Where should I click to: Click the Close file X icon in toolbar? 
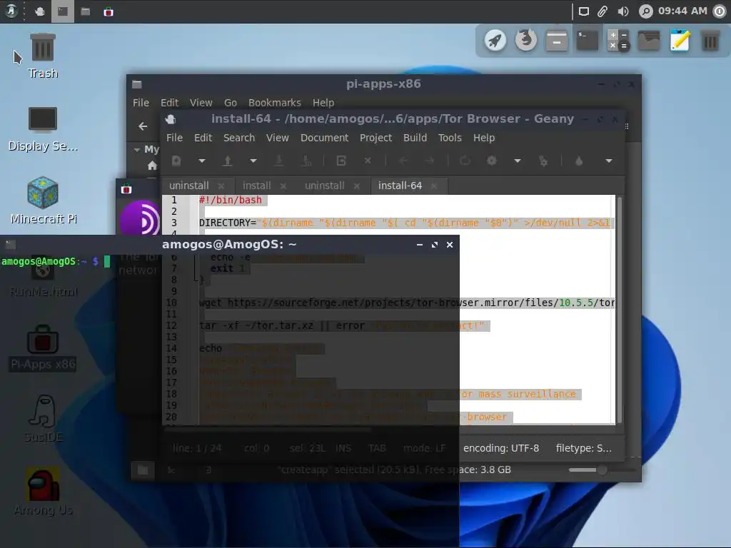tap(368, 161)
